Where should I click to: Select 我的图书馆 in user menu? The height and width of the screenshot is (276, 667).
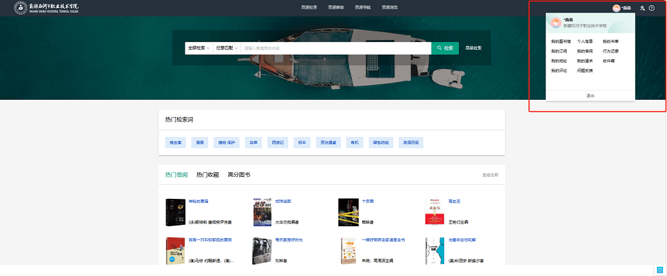560,41
